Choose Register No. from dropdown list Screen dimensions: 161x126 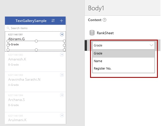tap(124, 68)
